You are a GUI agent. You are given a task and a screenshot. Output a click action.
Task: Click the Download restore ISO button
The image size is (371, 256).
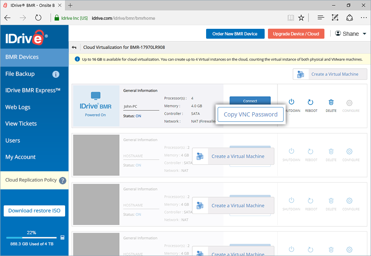coord(34,211)
